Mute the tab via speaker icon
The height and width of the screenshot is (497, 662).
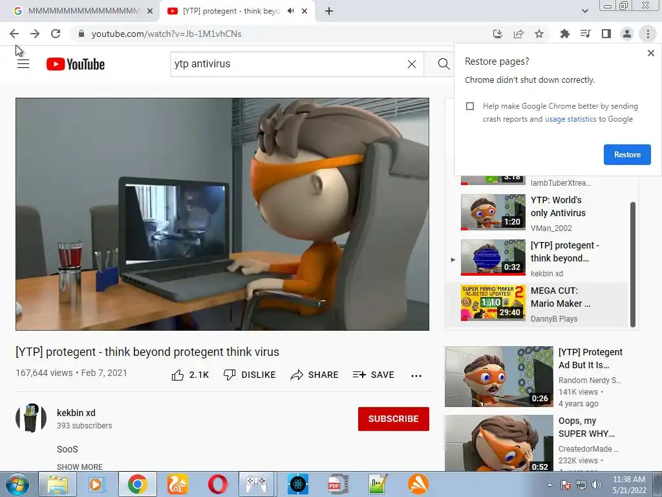290,11
